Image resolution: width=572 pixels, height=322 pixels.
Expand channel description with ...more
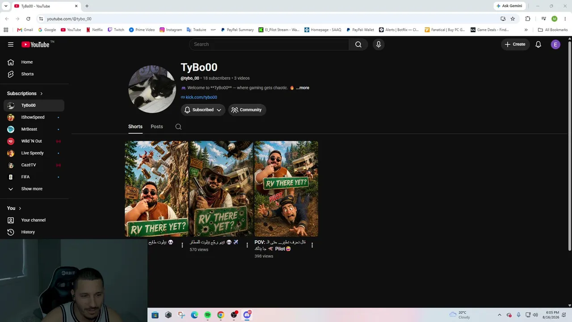pyautogui.click(x=303, y=88)
